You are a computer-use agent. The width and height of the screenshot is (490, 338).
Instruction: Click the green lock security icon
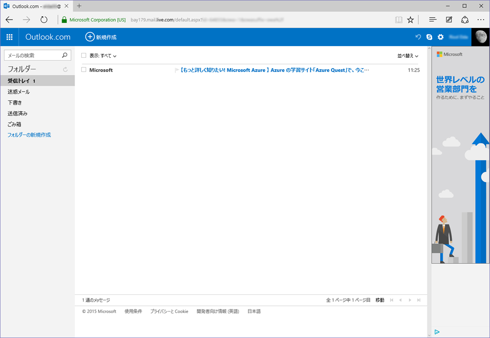[x=64, y=20]
